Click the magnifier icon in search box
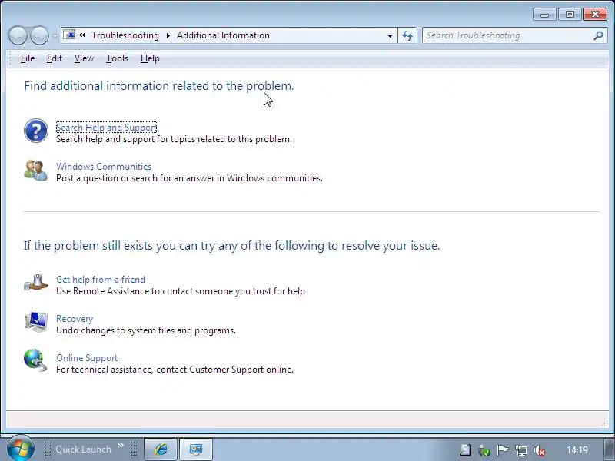 tap(598, 35)
